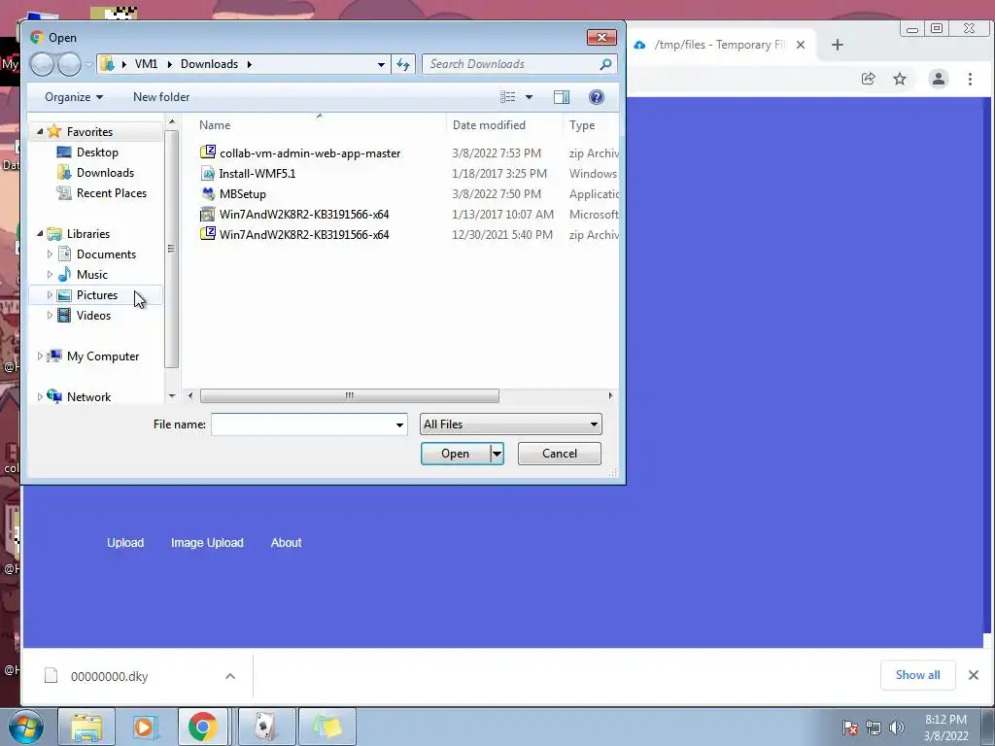The image size is (995, 746).
Task: Click the Image Upload link
Action: pos(207,542)
